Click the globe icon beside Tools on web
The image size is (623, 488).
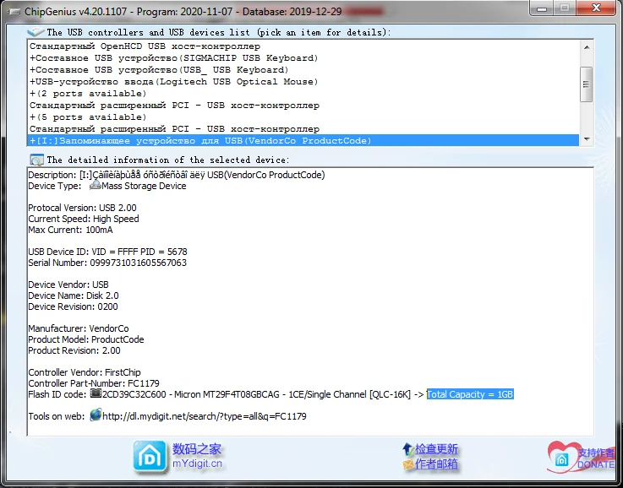pos(96,415)
